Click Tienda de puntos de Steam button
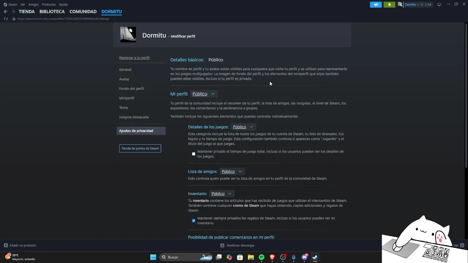Image resolution: width=468 pixels, height=263 pixels. [140, 148]
